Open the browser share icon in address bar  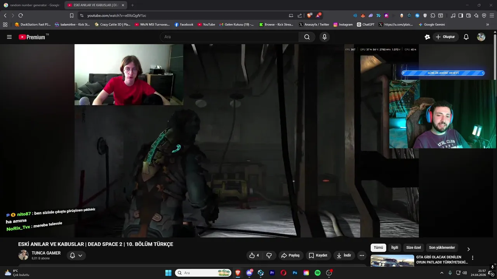300,15
